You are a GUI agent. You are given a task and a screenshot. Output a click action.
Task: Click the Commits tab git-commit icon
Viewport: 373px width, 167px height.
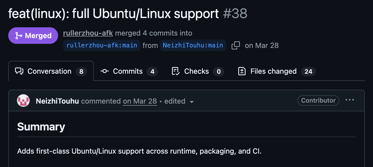coord(105,71)
